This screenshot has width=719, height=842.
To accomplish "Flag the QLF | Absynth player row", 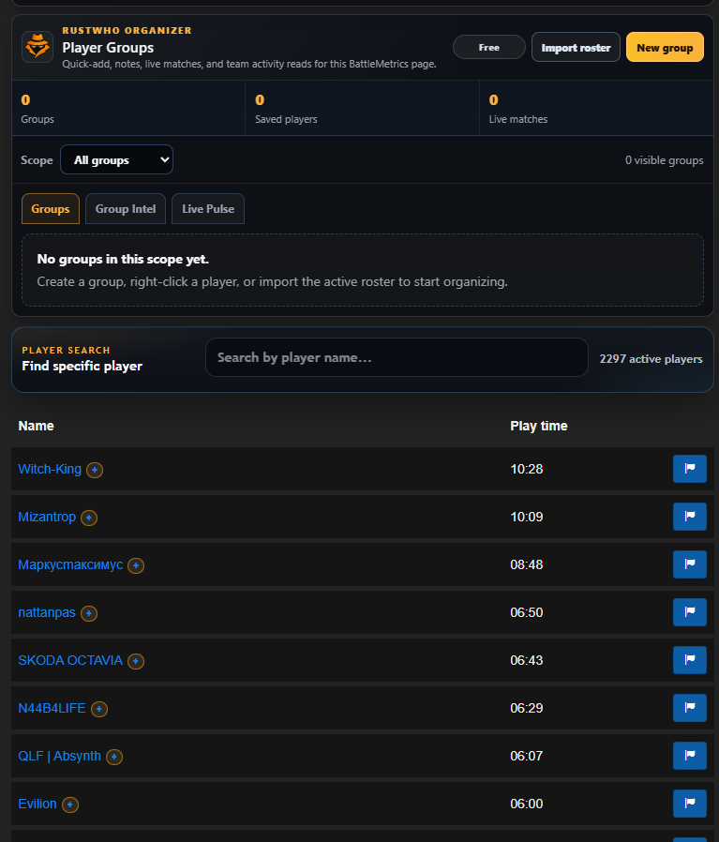I will (x=689, y=755).
